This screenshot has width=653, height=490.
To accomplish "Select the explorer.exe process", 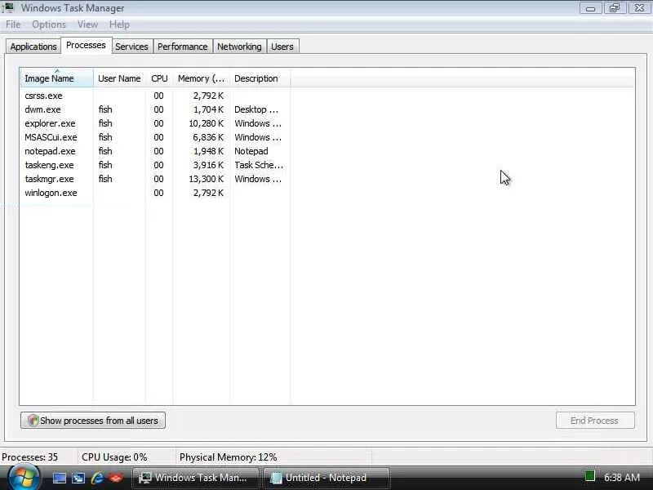I will (155, 123).
